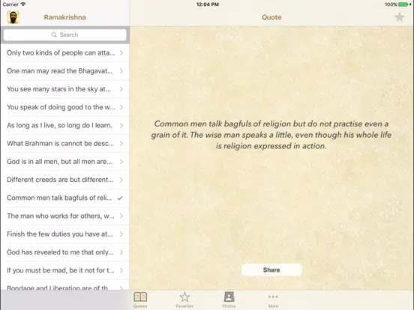414x310 pixels.
Task: Click chevron on "Finish the few duties" row
Action: [x=121, y=234]
